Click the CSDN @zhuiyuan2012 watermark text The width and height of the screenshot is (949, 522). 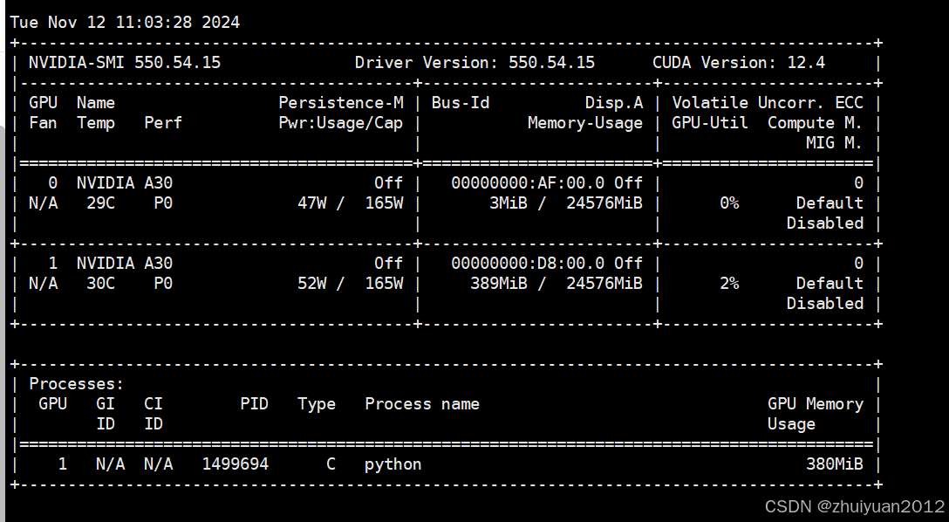843,507
